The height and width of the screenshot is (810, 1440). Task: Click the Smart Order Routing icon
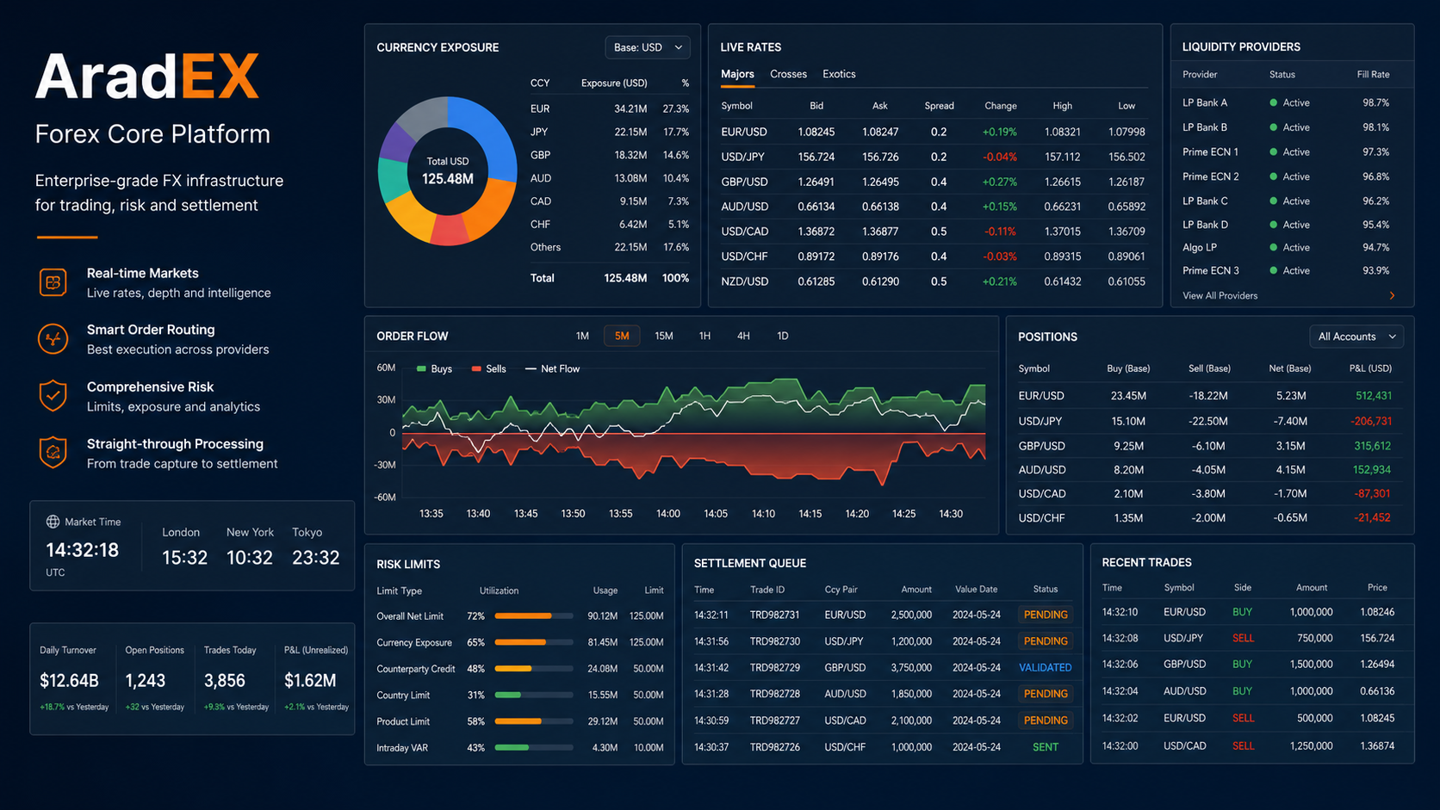coord(53,339)
